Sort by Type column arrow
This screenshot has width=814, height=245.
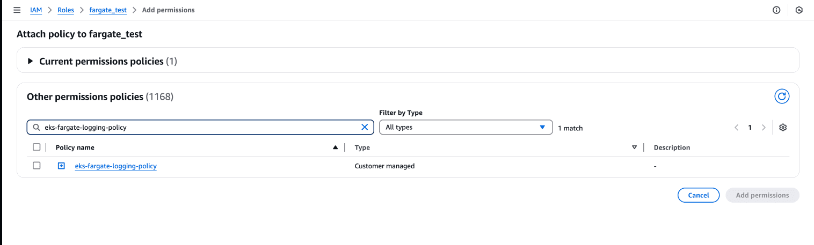[x=634, y=147]
